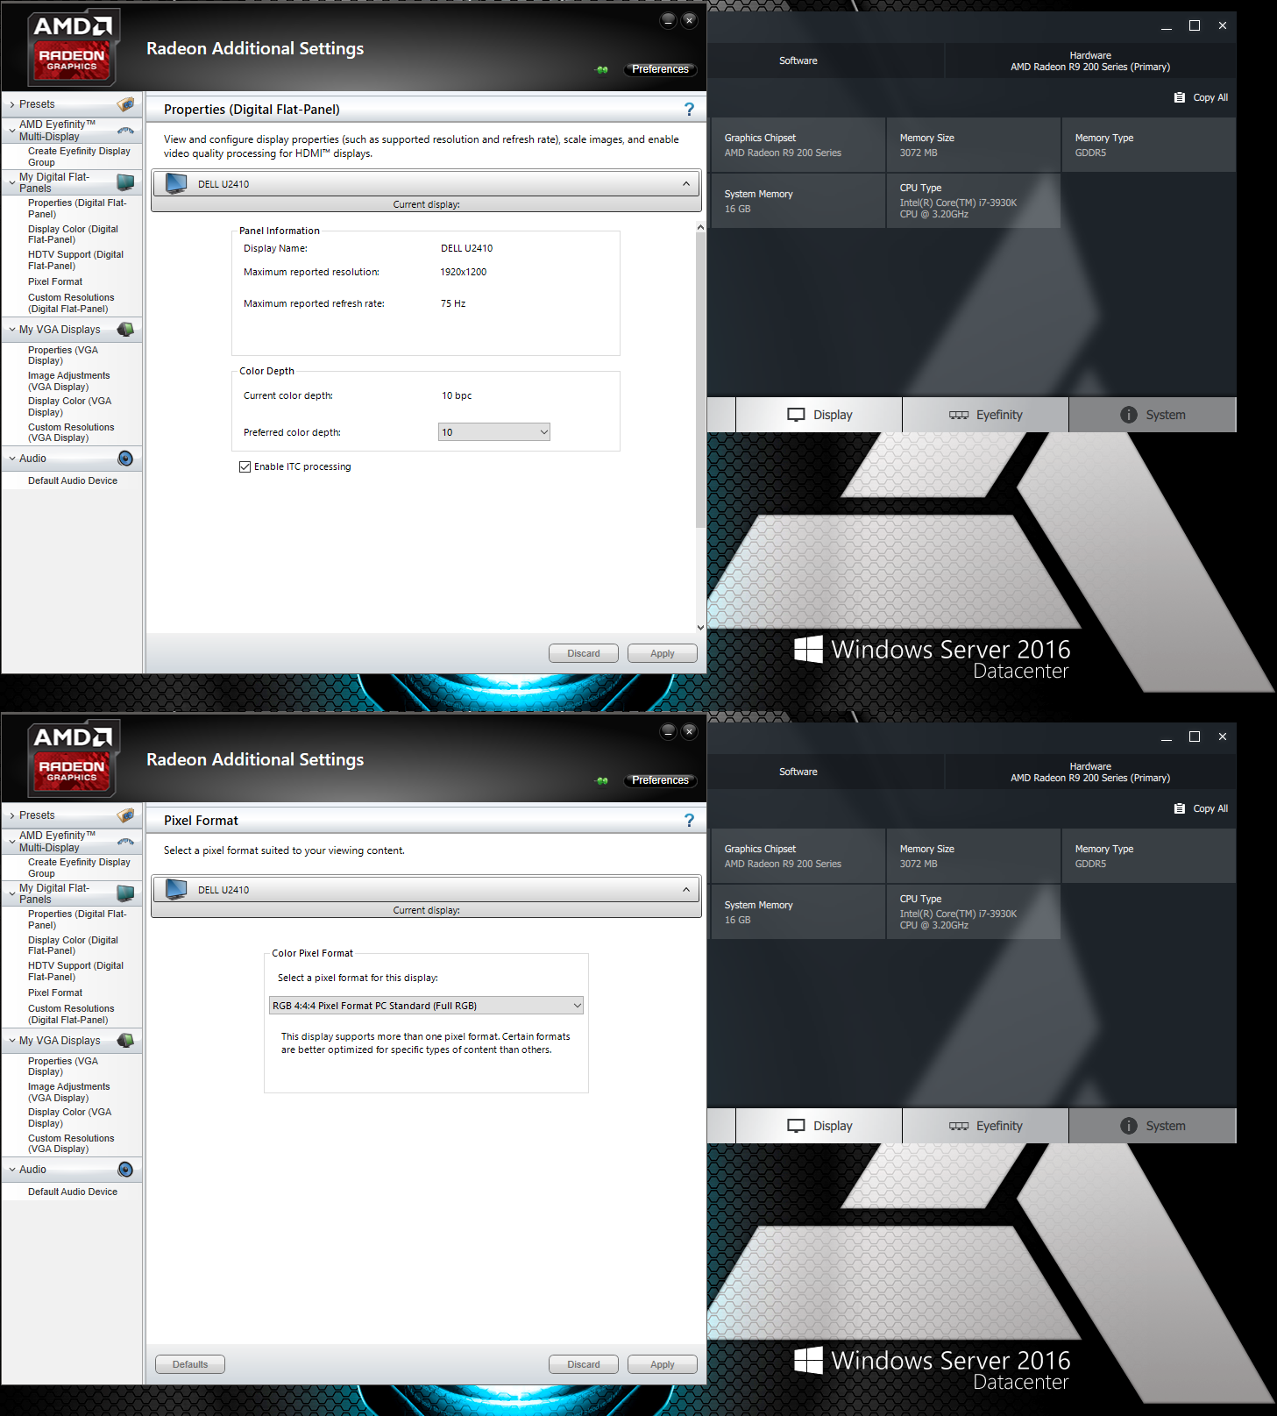Screen dimensions: 1277x1416
Task: Open Image Adjustments (VGA Display) in the Properties window sidebar
Action: click(x=68, y=381)
